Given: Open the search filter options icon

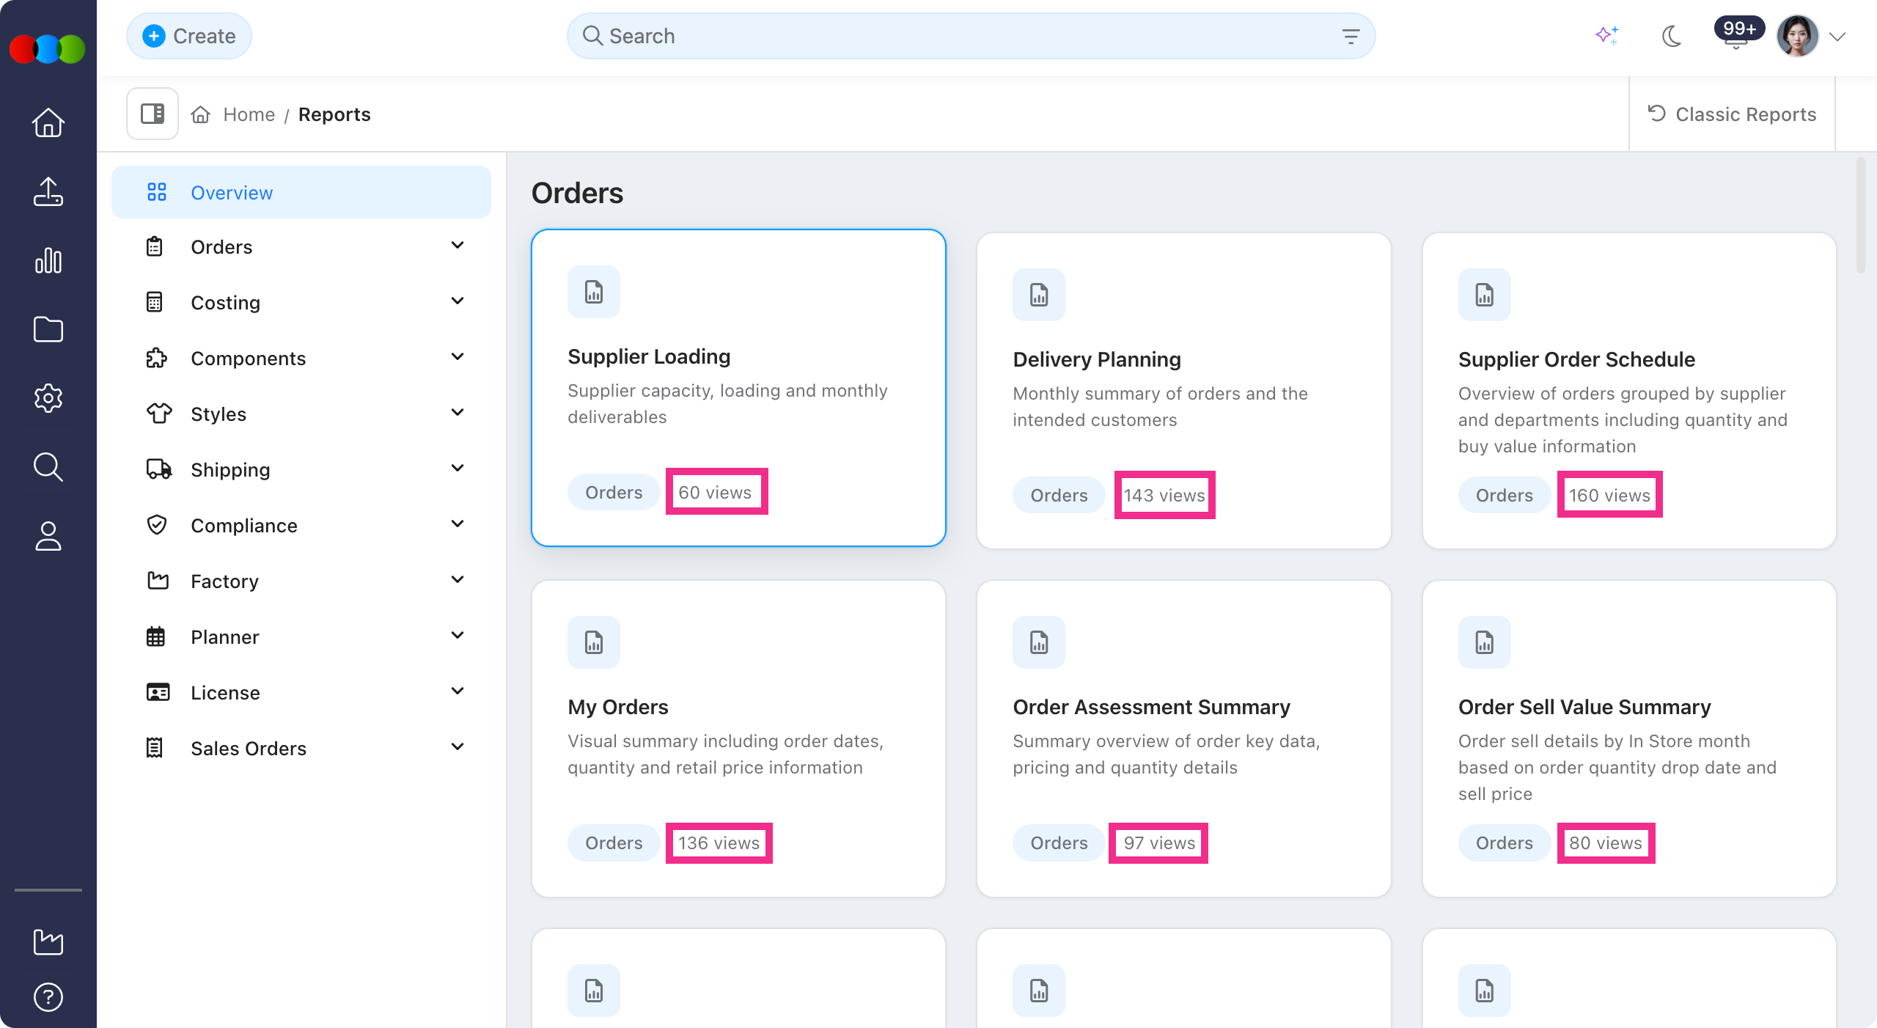Looking at the screenshot, I should [x=1351, y=36].
